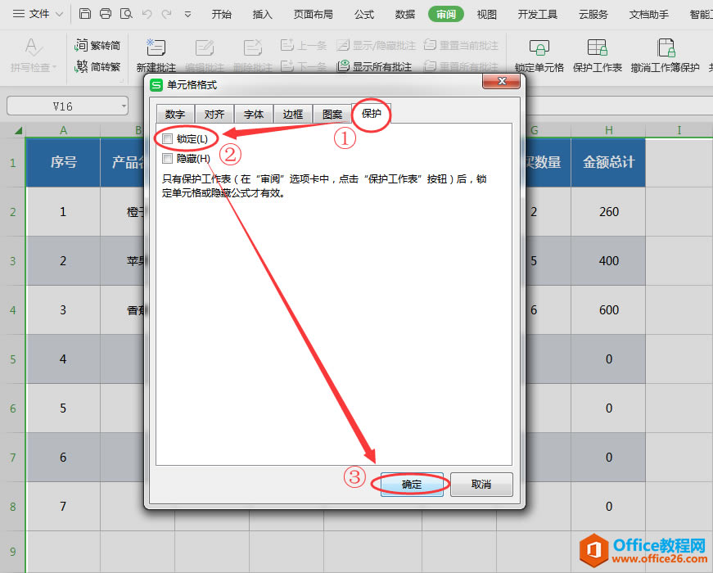Open the 插入 ribbon tab
This screenshot has width=713, height=573.
click(x=261, y=13)
